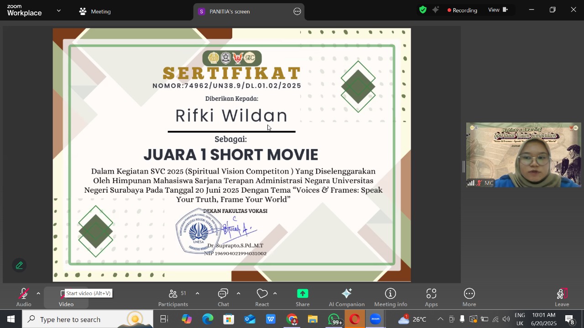Open the View layout options
Image resolution: width=584 pixels, height=328 pixels.
498,10
